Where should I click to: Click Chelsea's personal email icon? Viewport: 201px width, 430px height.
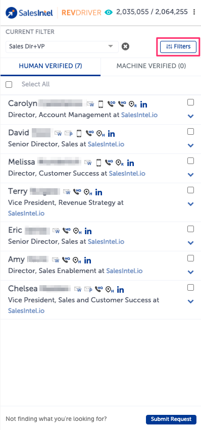click(88, 289)
